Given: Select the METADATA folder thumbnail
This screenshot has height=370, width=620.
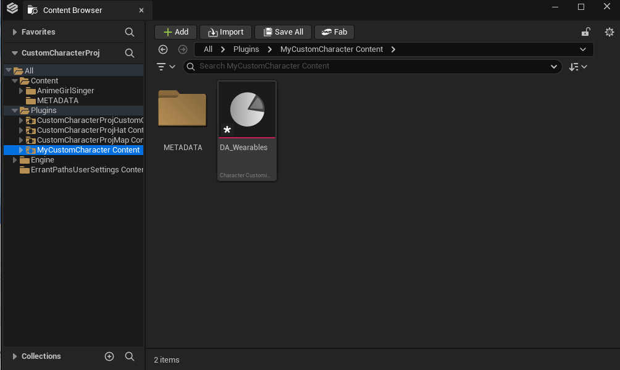Looking at the screenshot, I should click(x=182, y=109).
